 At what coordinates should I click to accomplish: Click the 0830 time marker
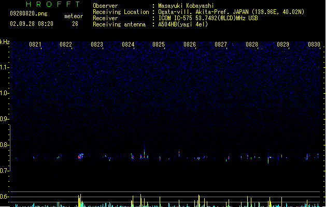tap(314, 45)
